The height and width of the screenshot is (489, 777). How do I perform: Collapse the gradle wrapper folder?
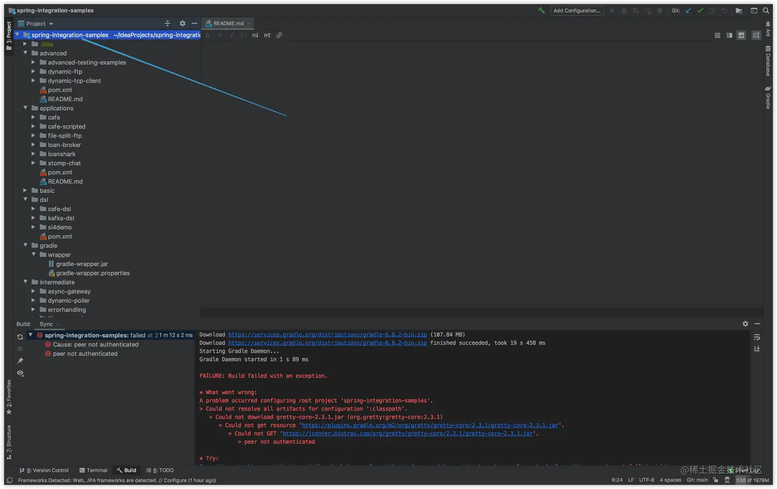(x=33, y=255)
